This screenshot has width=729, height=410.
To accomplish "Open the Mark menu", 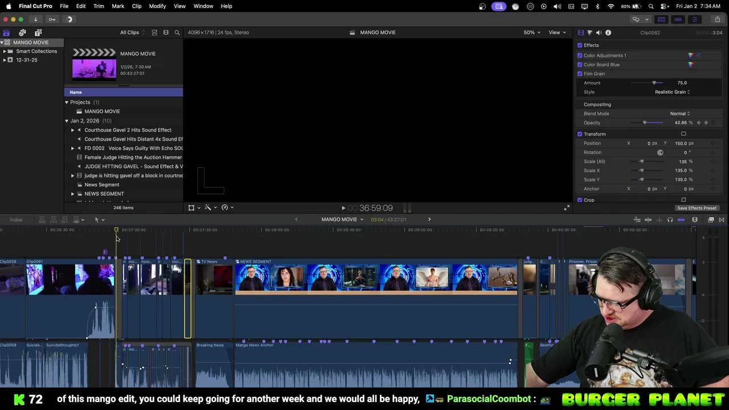I will 118,6.
